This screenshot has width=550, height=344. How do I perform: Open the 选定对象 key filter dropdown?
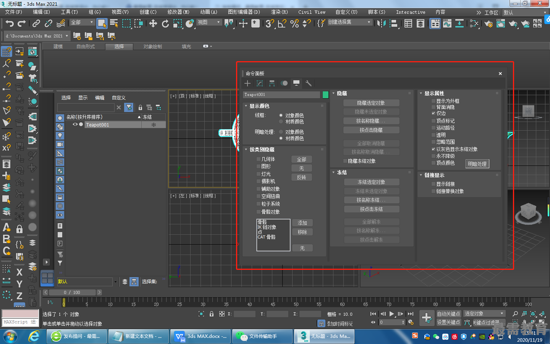tap(484, 313)
